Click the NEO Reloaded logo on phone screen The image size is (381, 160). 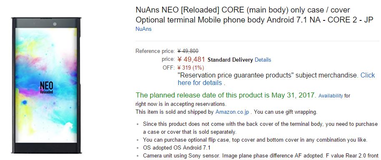[46, 87]
